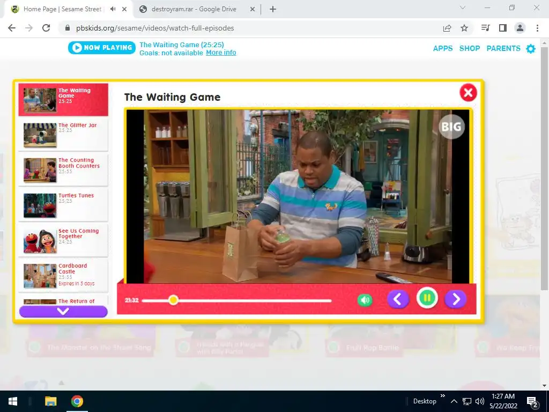The width and height of the screenshot is (549, 412).
Task: Play the See Us Coming Together episode
Action: 63,241
